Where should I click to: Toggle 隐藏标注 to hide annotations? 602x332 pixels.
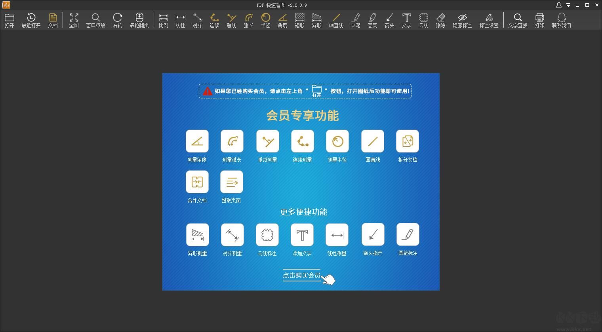point(462,20)
